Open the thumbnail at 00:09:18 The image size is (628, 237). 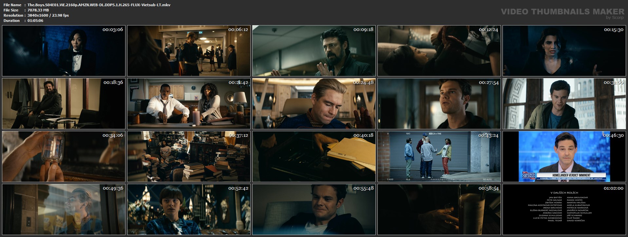pos(314,51)
